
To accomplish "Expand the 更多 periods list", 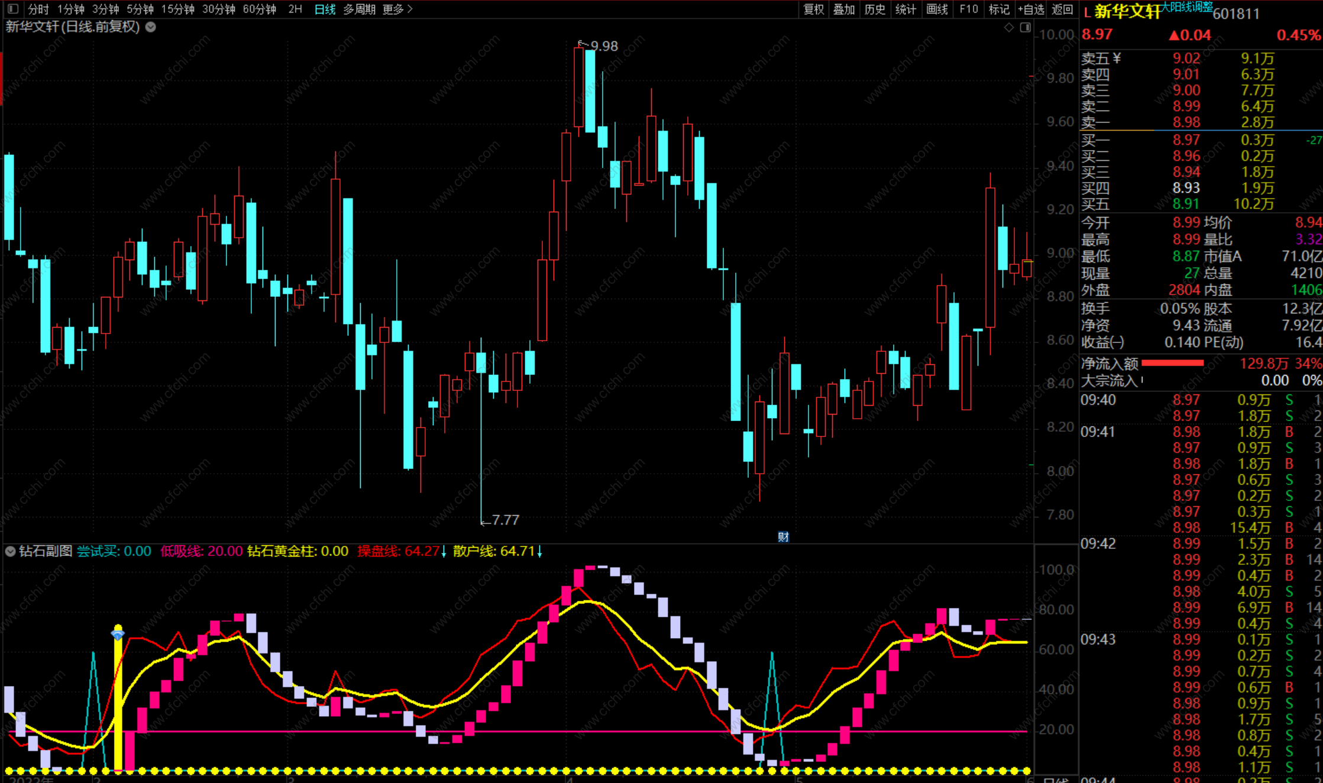I will coord(397,9).
